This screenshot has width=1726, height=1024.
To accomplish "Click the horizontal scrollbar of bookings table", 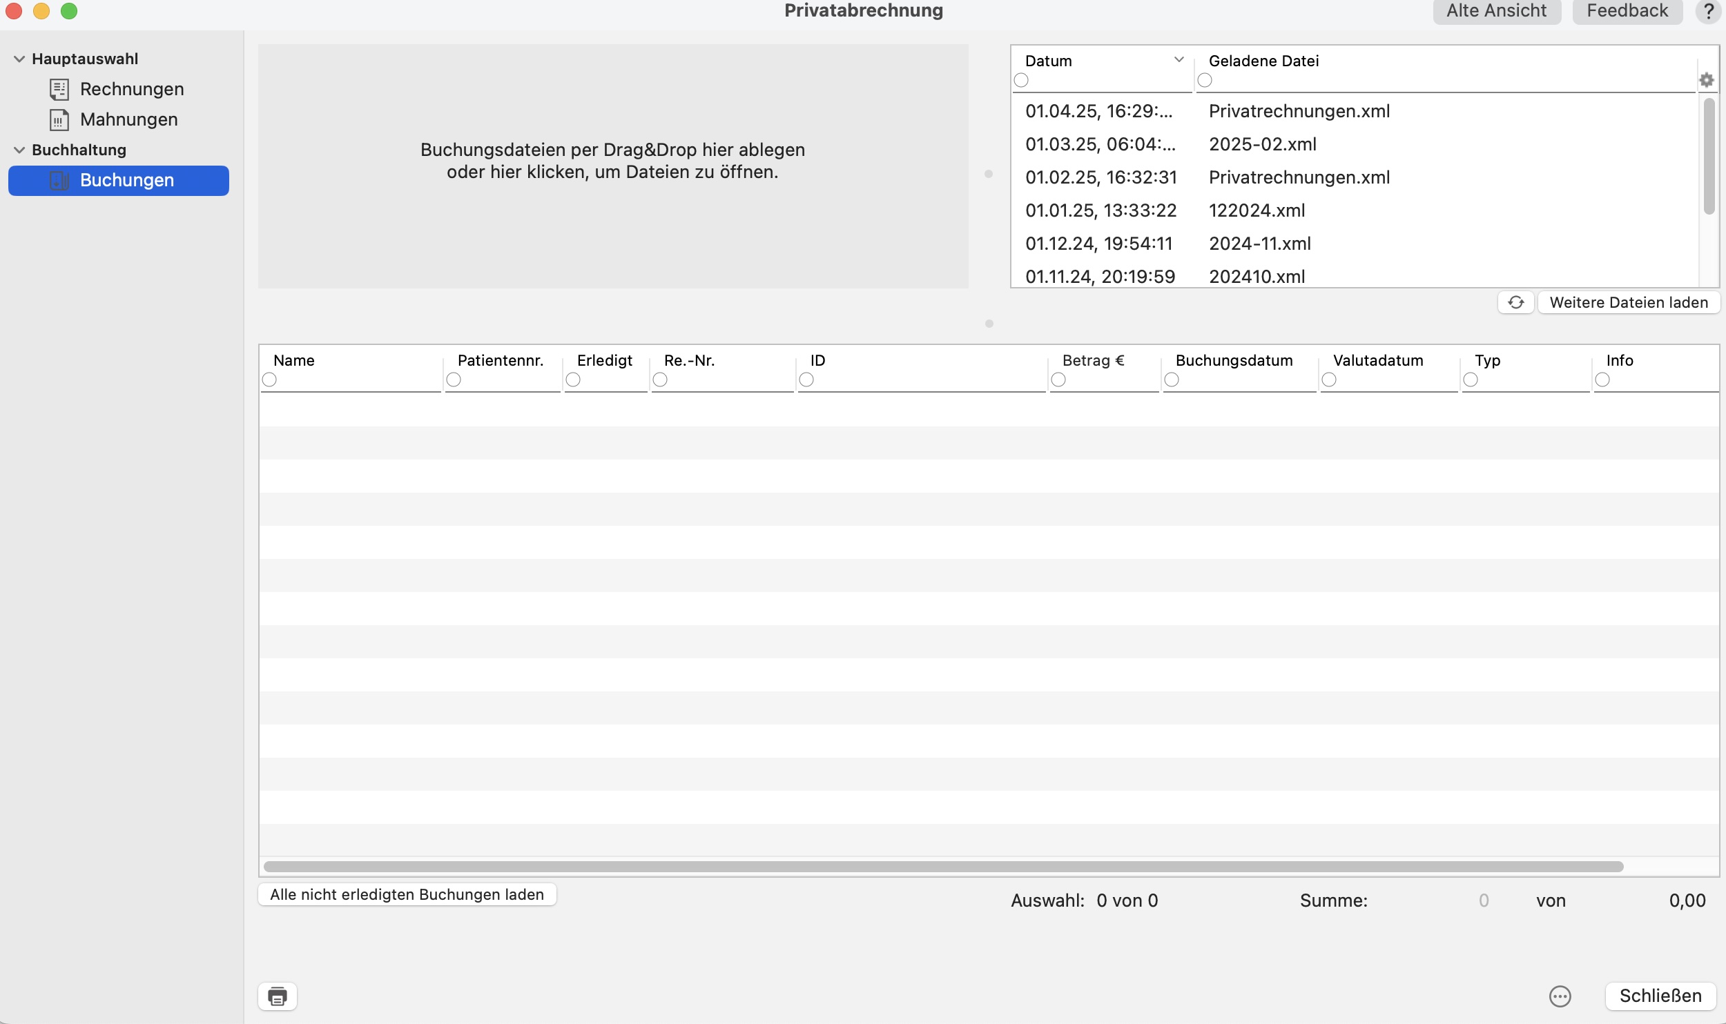I will coord(943,867).
